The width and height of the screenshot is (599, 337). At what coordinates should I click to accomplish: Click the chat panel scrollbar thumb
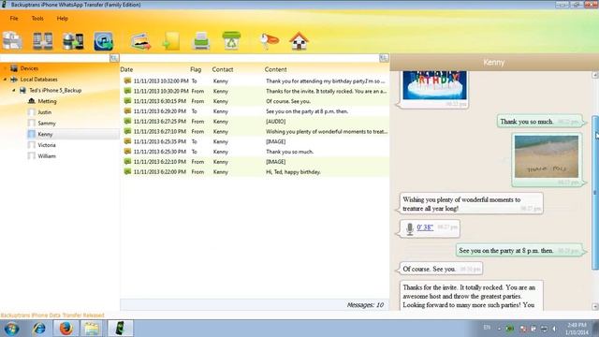pyautogui.click(x=595, y=193)
